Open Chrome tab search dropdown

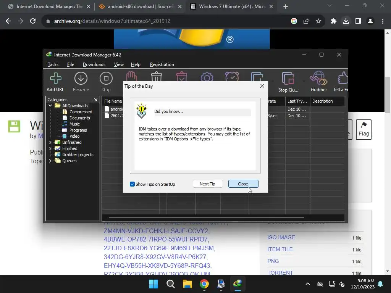pos(330,5)
